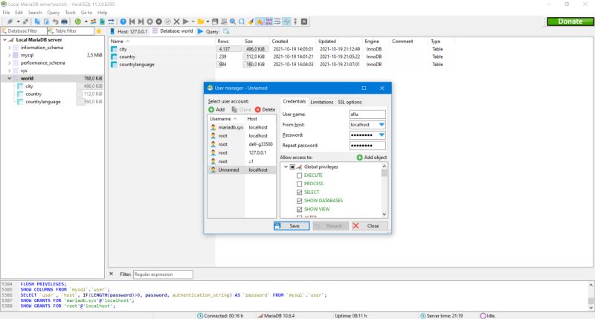Delete the selected user account
Viewport: 595px width, 319px height.
pyautogui.click(x=265, y=109)
